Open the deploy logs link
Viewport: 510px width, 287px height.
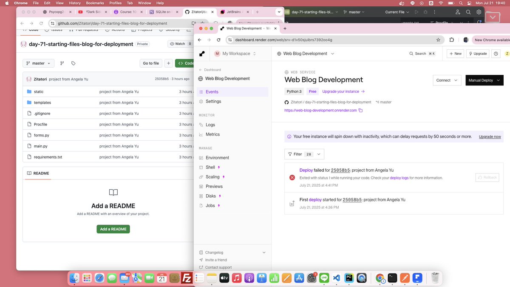(399, 178)
